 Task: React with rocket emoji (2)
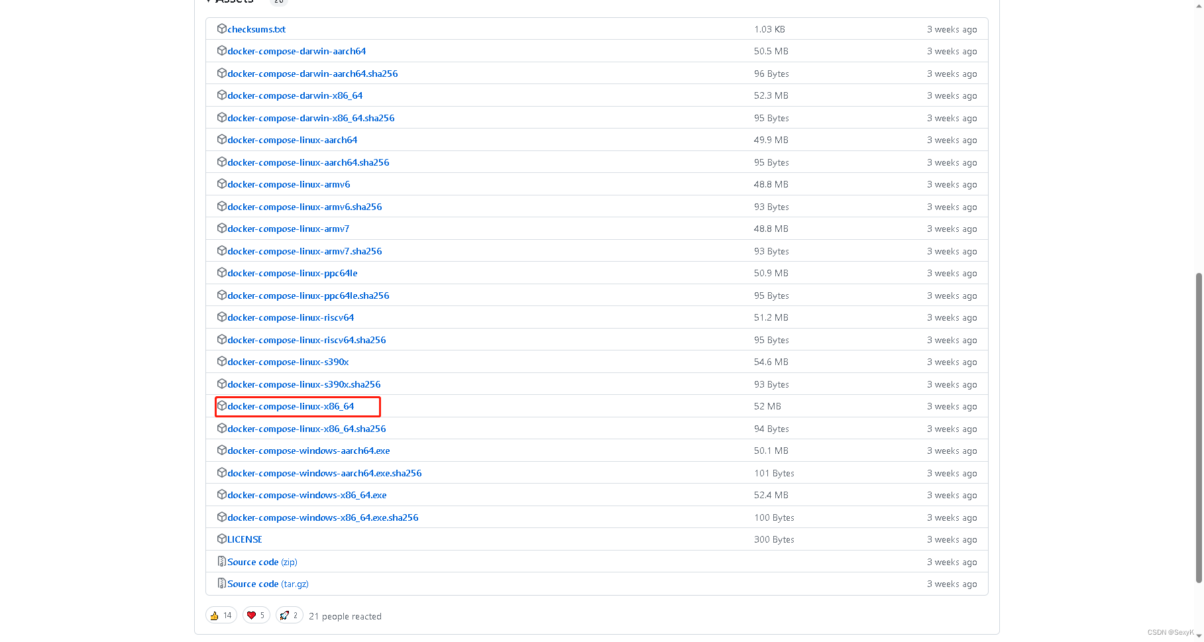(x=290, y=615)
